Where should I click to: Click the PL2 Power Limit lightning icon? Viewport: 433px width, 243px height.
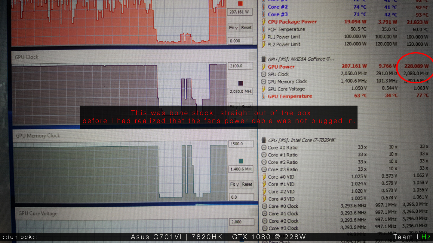click(264, 44)
